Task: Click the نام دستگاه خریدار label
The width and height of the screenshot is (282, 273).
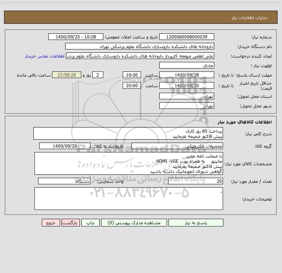Action: pyautogui.click(x=255, y=47)
